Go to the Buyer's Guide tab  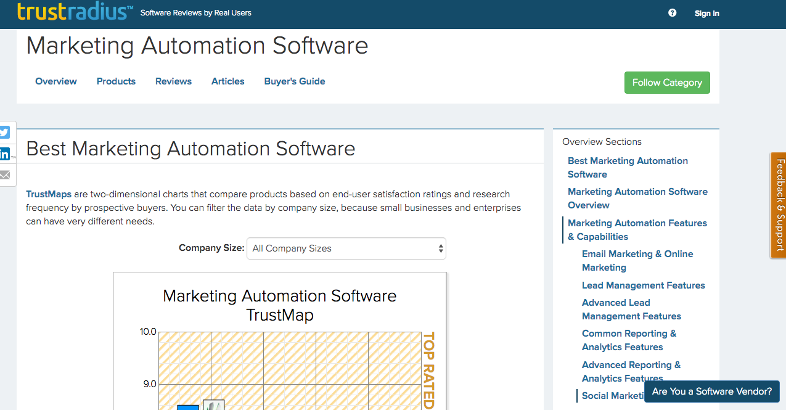tap(294, 81)
